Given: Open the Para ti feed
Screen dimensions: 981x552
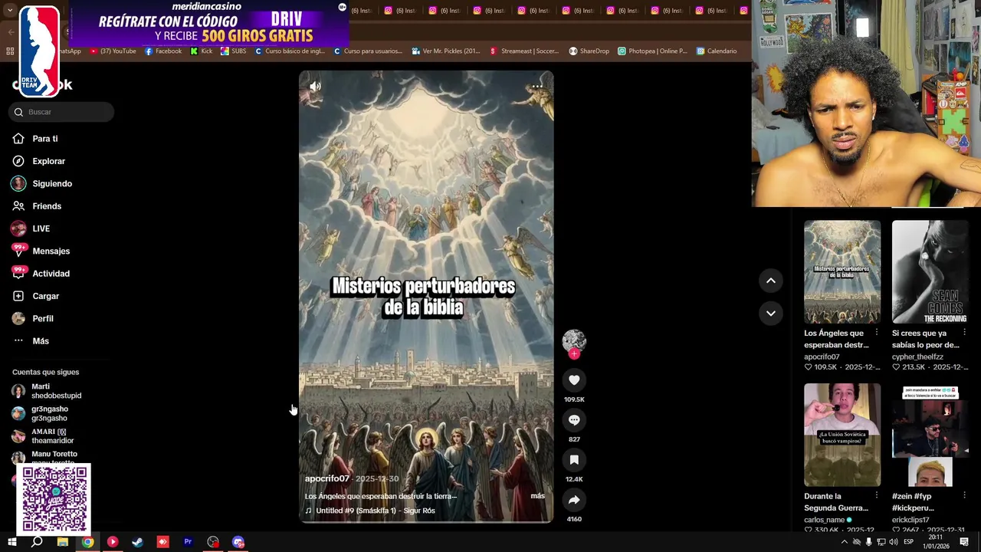Looking at the screenshot, I should tap(44, 139).
